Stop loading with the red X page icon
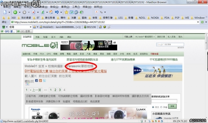 33,12
